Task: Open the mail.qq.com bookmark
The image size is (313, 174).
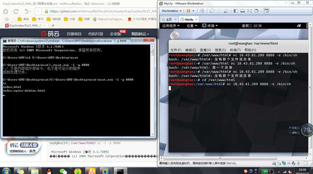Action: tap(108, 19)
